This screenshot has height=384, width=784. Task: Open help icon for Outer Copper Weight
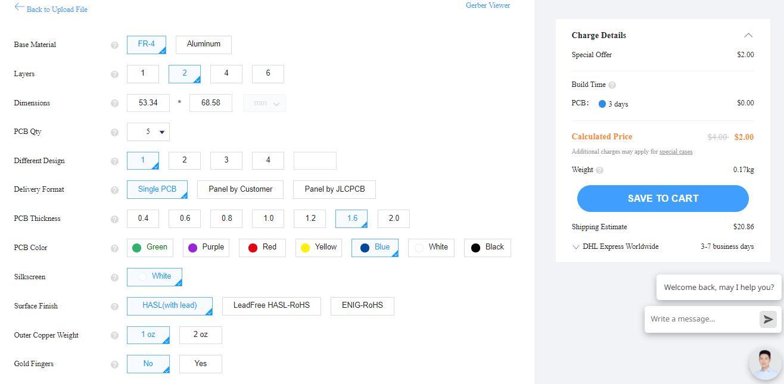pos(114,336)
